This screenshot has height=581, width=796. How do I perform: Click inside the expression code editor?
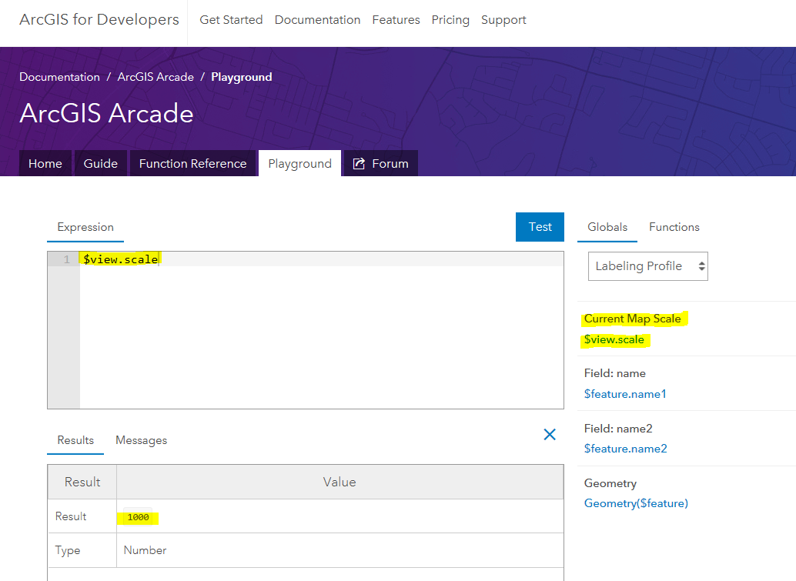(x=321, y=330)
